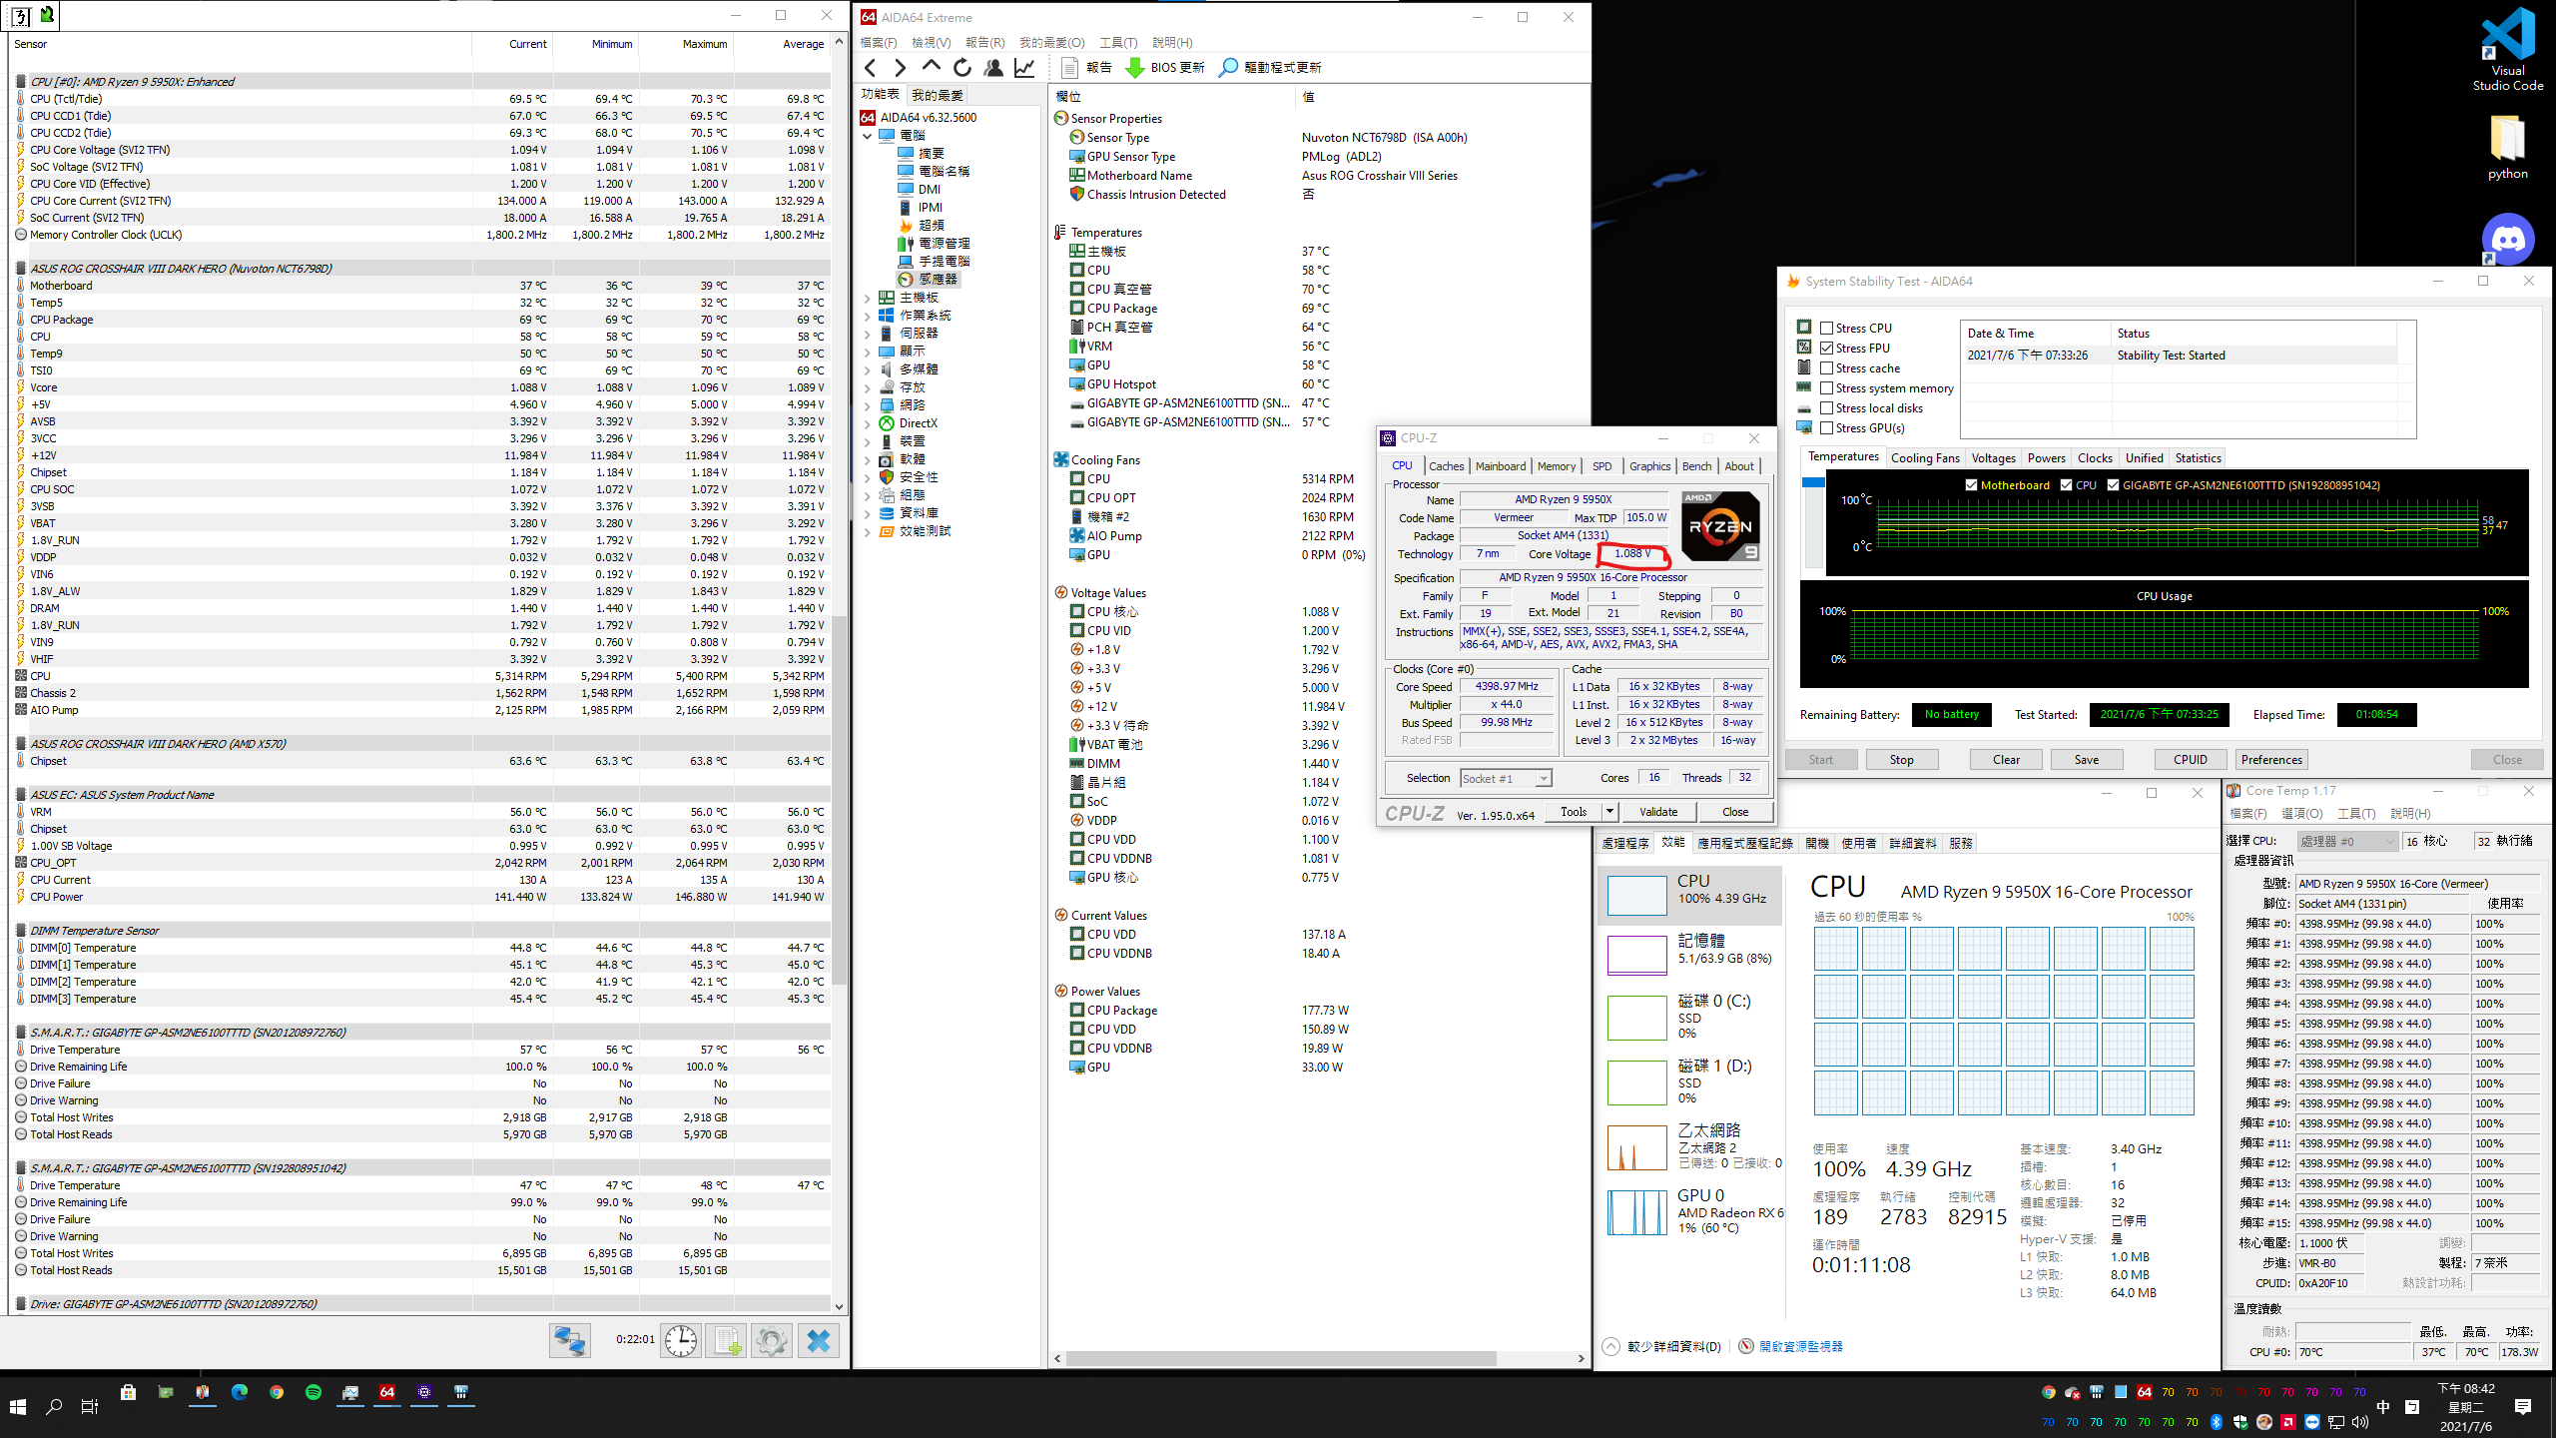This screenshot has height=1438, width=2556.
Task: Open Microsoft Edge in taskbar
Action: [x=240, y=1392]
